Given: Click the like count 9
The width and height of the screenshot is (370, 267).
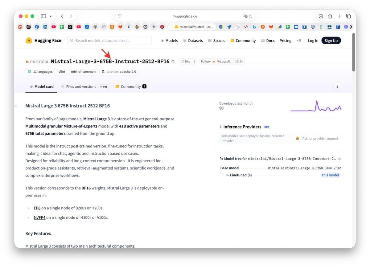Looking at the screenshot, I should click(x=194, y=62).
